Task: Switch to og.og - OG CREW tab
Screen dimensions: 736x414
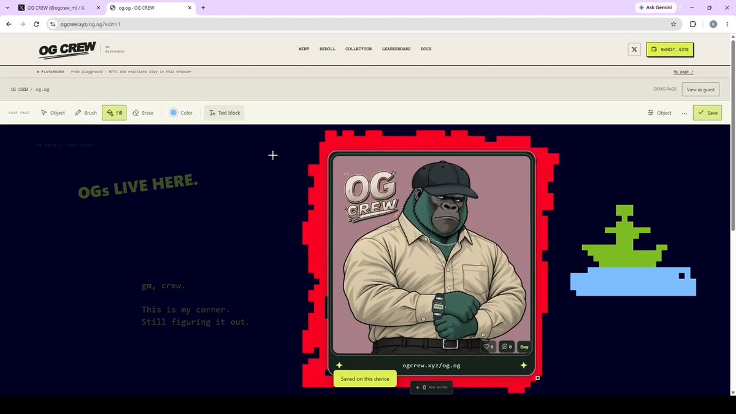Action: click(x=150, y=8)
